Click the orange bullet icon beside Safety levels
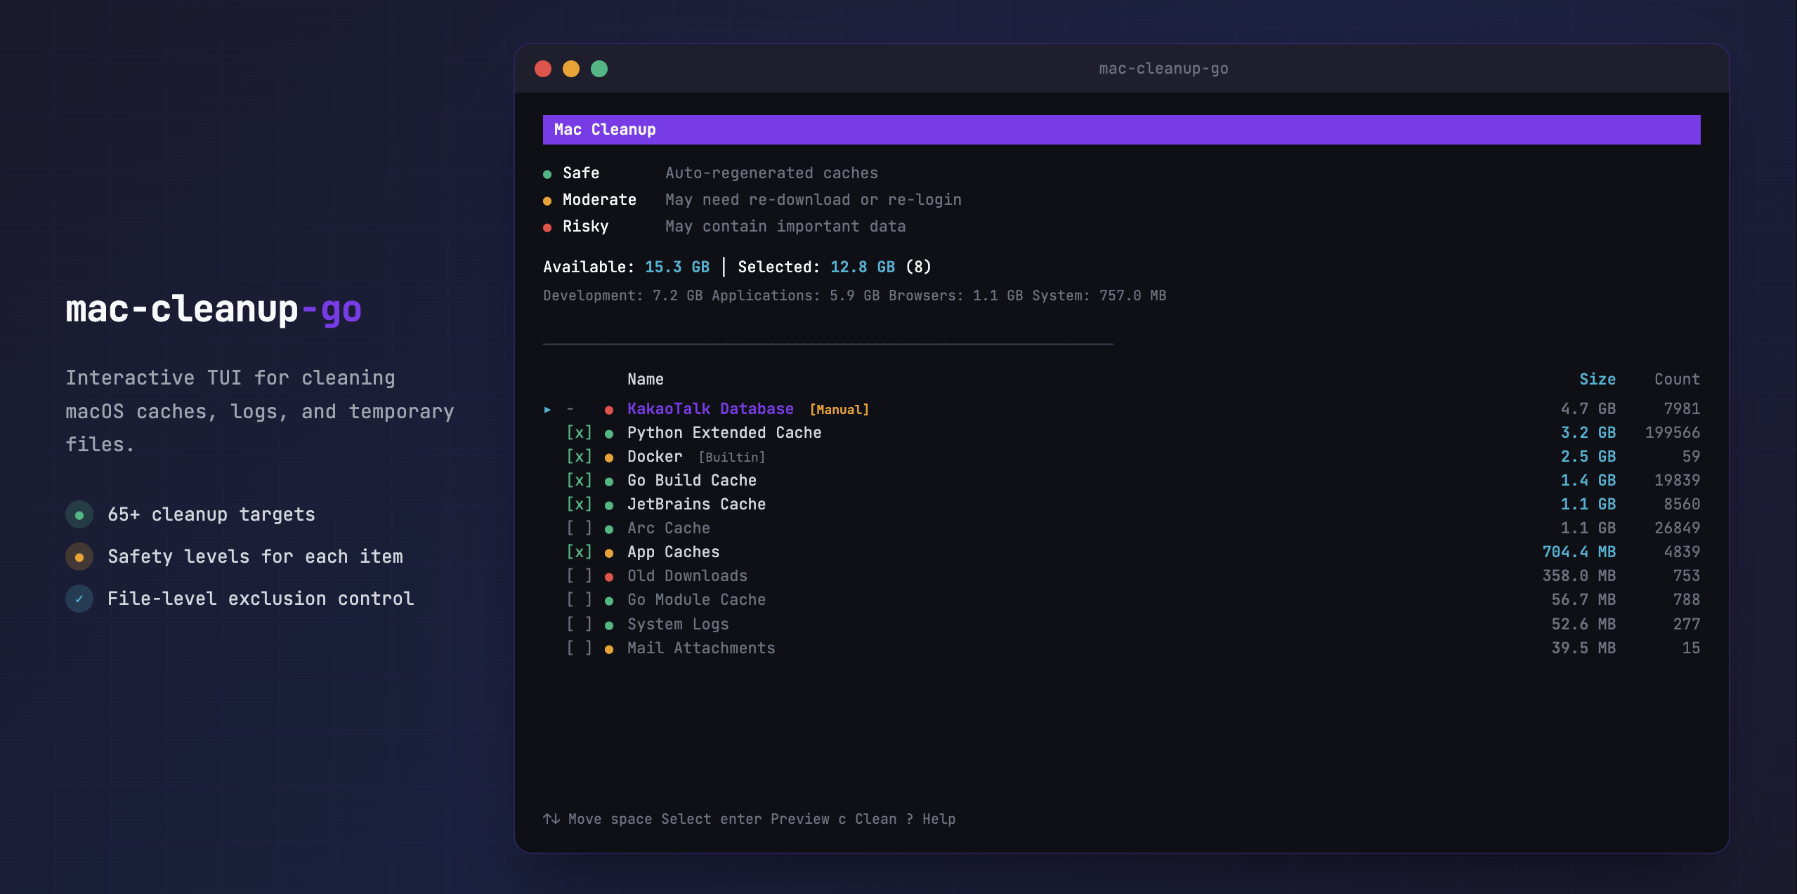The width and height of the screenshot is (1797, 894). (79, 557)
